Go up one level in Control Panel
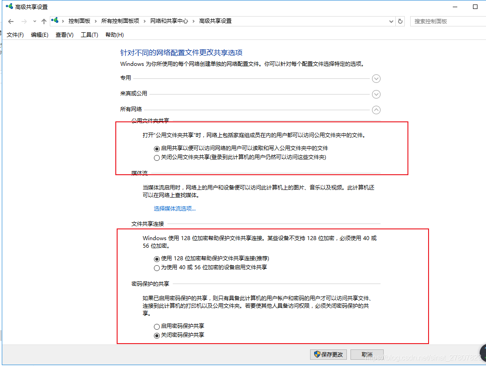 coord(44,22)
